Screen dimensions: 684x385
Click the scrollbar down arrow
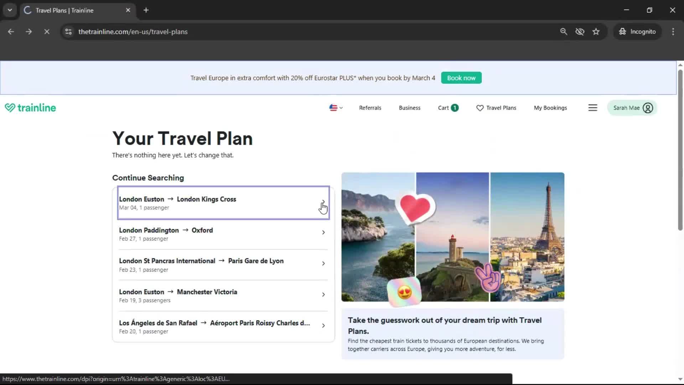[x=680, y=379]
